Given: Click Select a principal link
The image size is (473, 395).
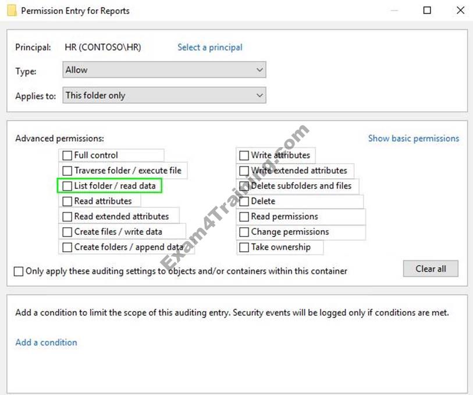Looking at the screenshot, I should click(x=210, y=47).
